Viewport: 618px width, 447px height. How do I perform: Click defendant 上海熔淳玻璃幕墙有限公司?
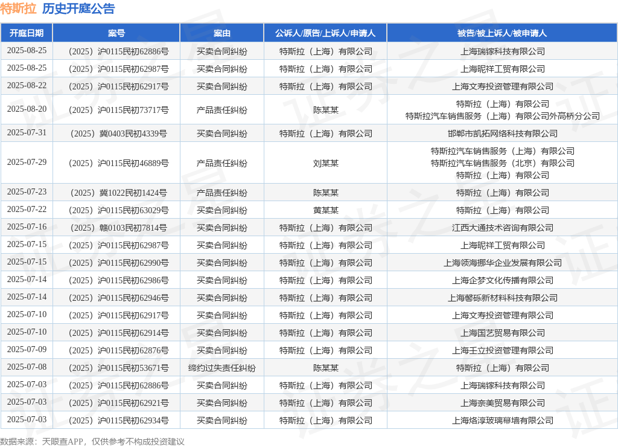(x=503, y=420)
